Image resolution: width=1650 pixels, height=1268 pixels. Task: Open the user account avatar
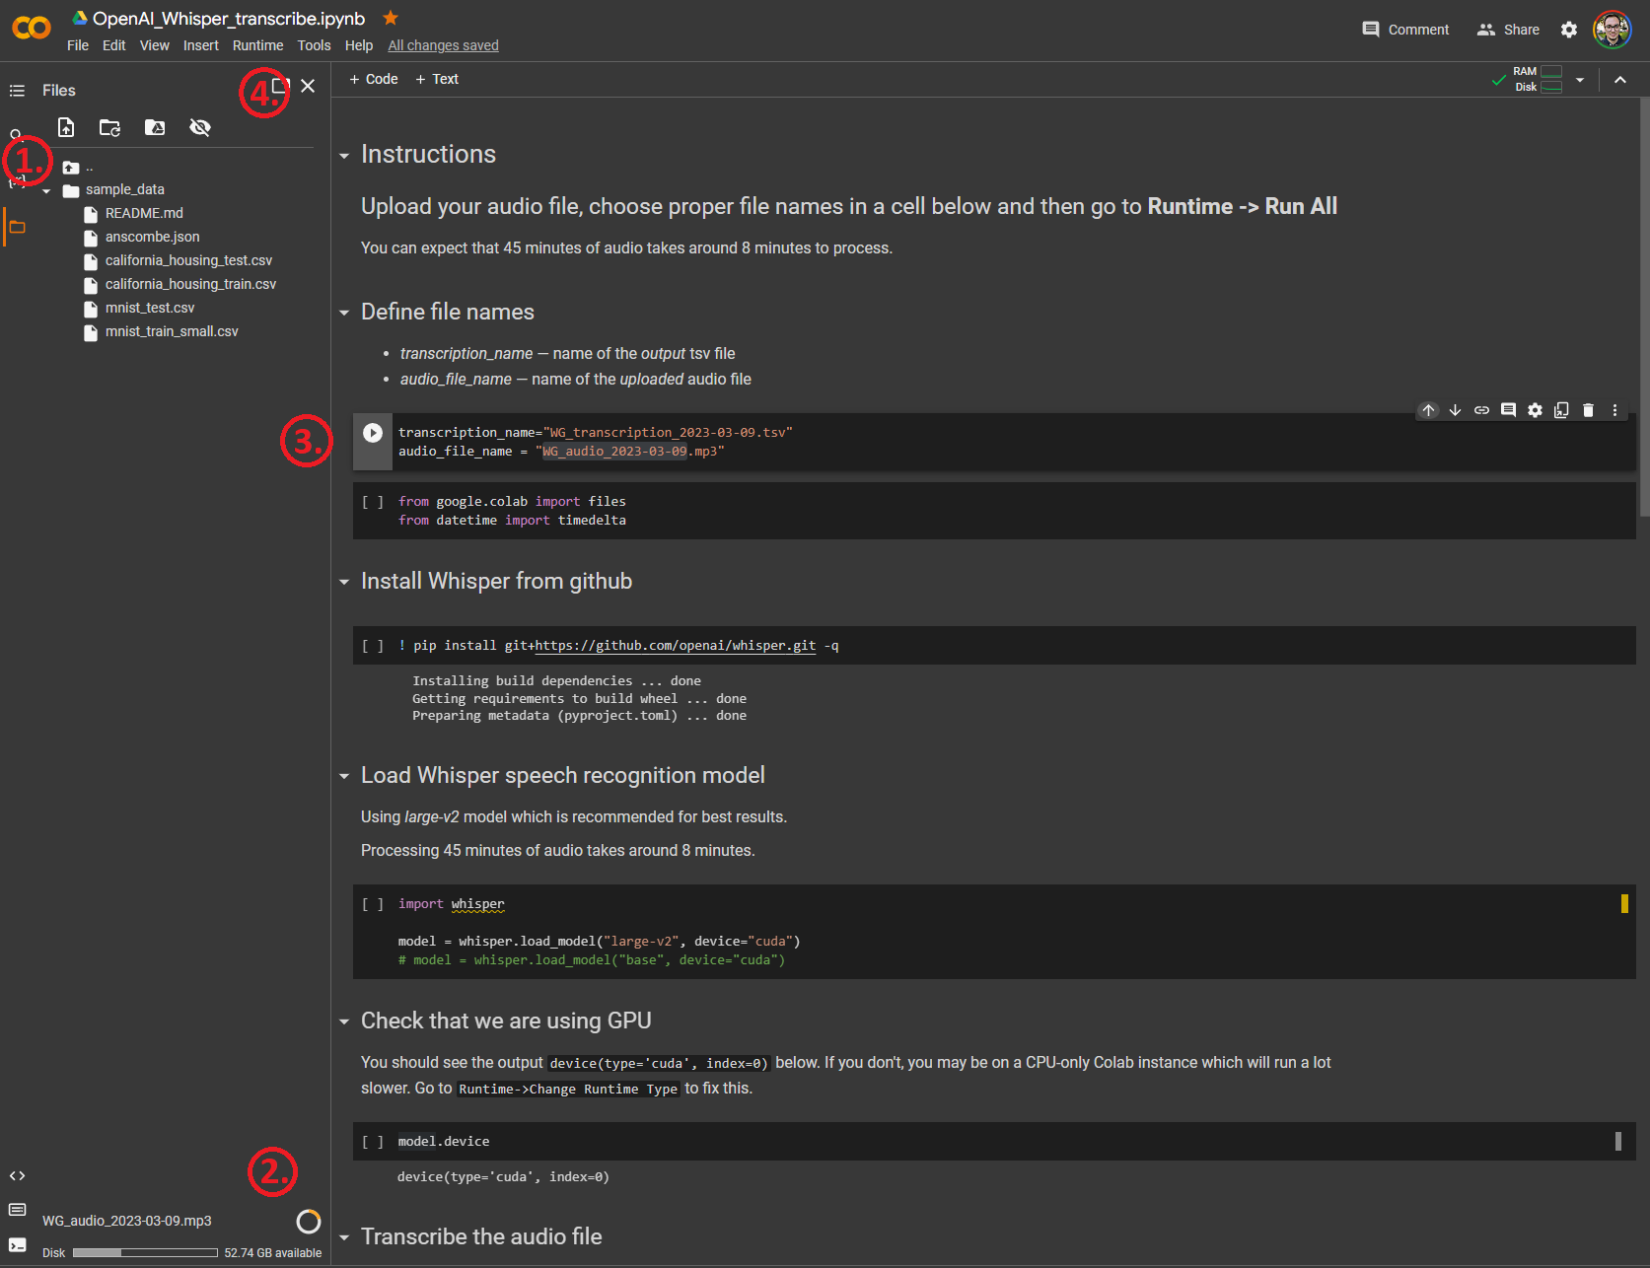[1613, 30]
